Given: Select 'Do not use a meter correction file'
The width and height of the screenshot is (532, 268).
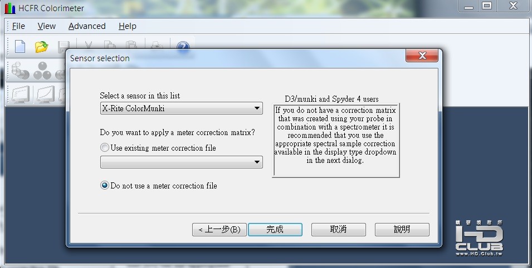Looking at the screenshot, I should [x=159, y=186].
